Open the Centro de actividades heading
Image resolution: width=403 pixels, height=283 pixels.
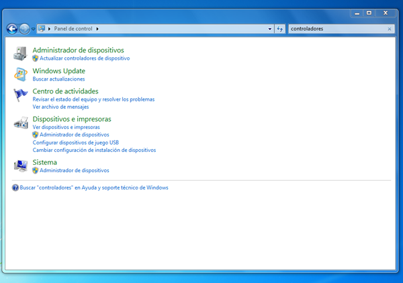click(x=65, y=91)
